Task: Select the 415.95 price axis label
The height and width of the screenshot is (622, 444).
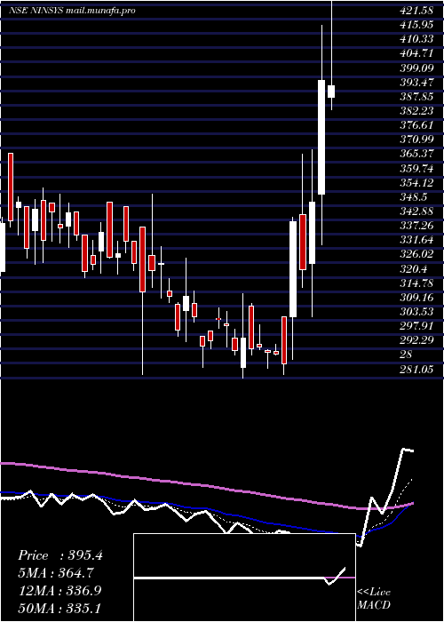Action: (416, 25)
